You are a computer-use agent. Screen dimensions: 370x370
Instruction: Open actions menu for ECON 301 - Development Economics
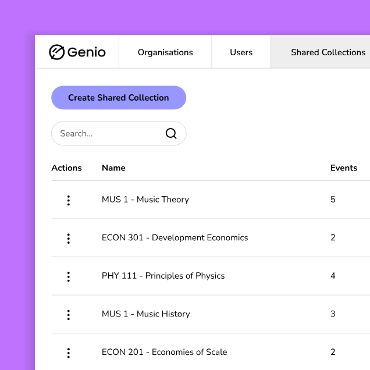point(68,238)
